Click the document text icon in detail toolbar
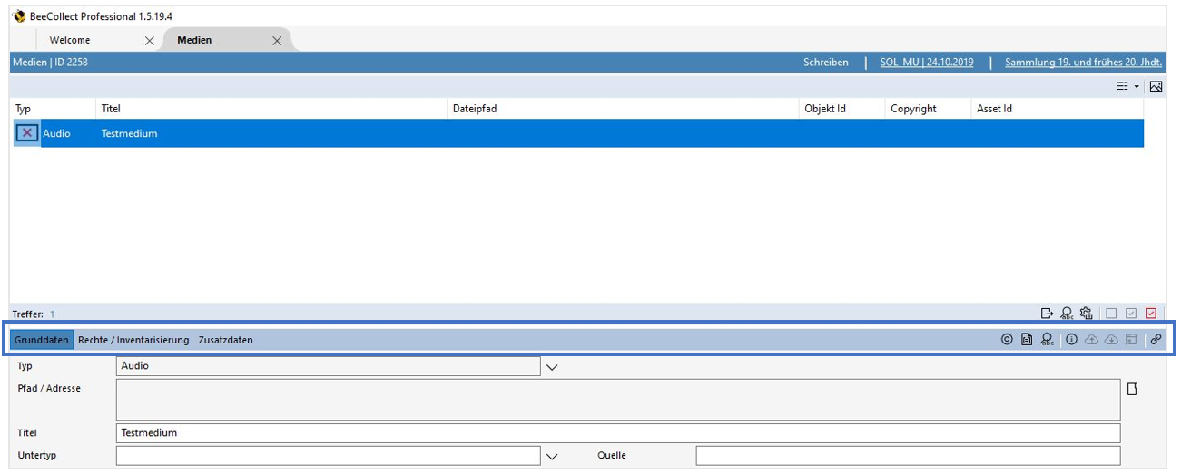The height and width of the screenshot is (474, 1181). point(1027,340)
